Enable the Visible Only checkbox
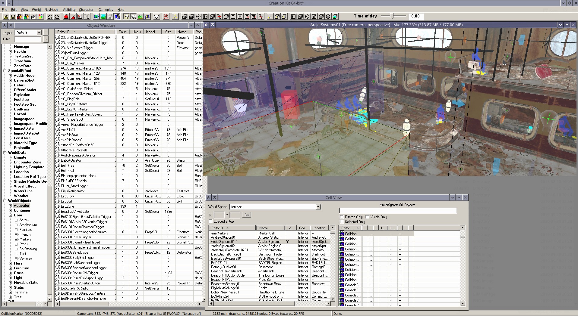The width and height of the screenshot is (578, 316). coord(367,217)
